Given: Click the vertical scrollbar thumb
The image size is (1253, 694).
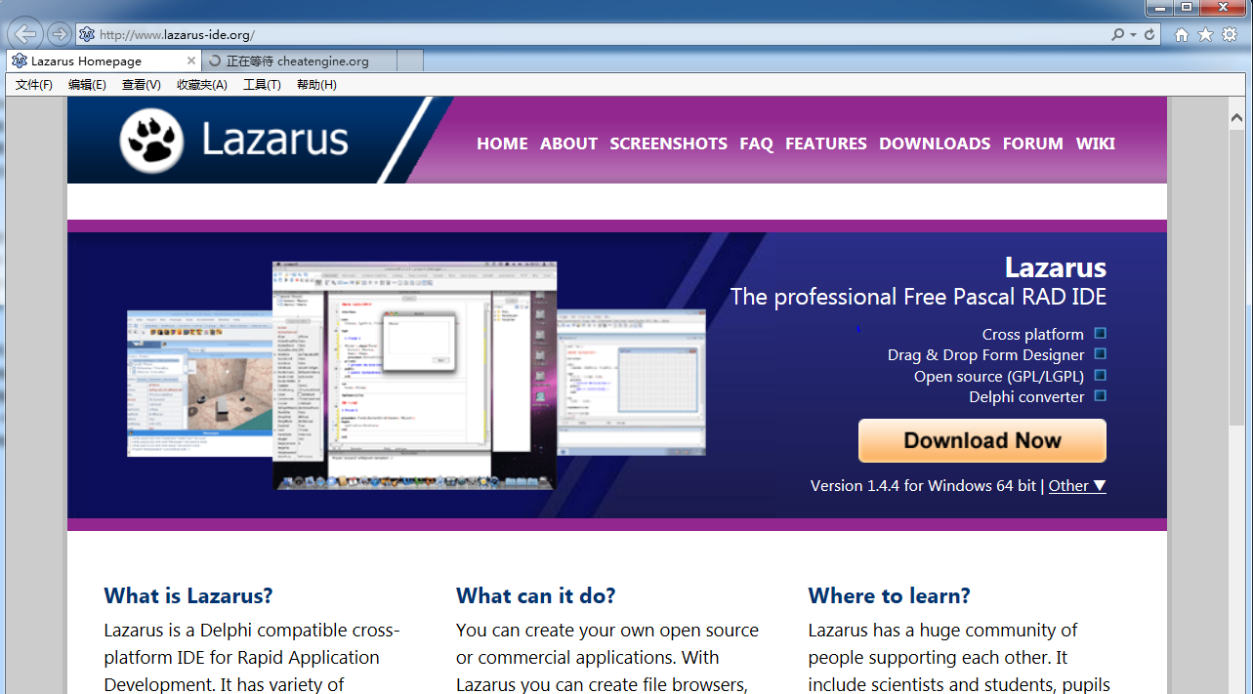Looking at the screenshot, I should pos(1235,278).
